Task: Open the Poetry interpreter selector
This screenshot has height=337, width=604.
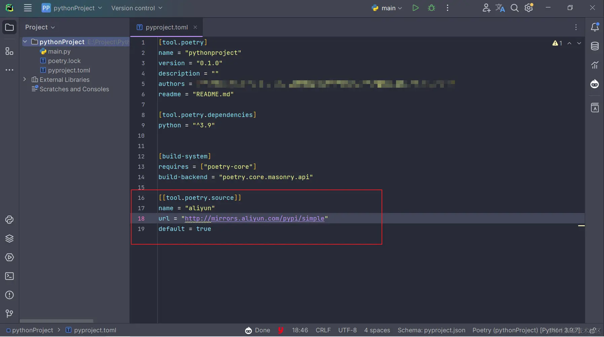Action: click(526, 330)
